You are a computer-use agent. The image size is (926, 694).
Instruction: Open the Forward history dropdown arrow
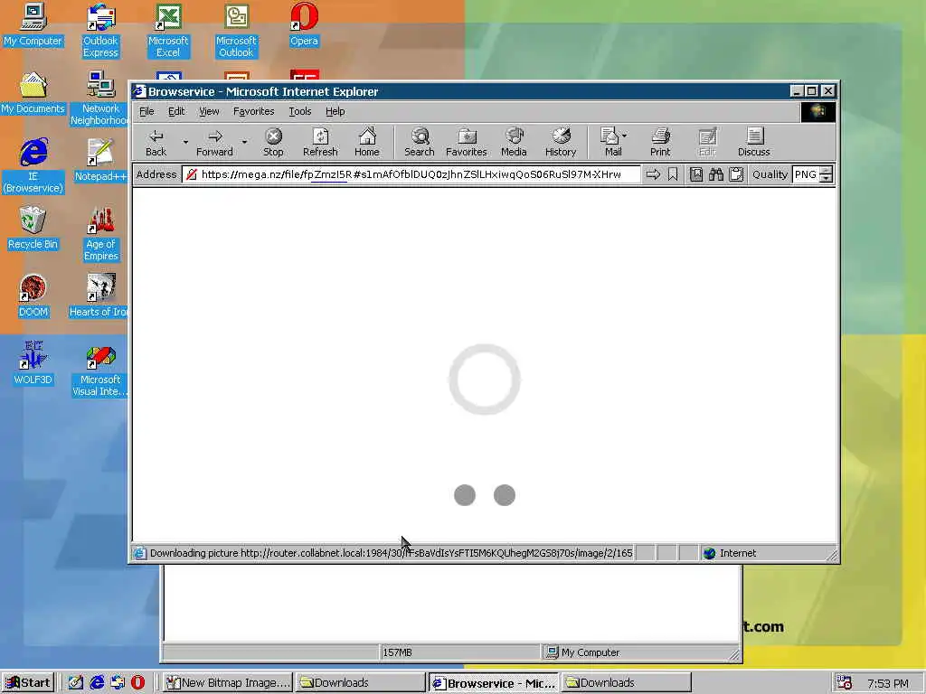point(244,142)
